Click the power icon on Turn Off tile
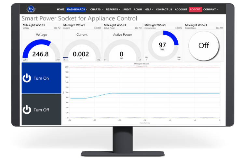This screenshot has width=245, height=162. tap(27, 110)
